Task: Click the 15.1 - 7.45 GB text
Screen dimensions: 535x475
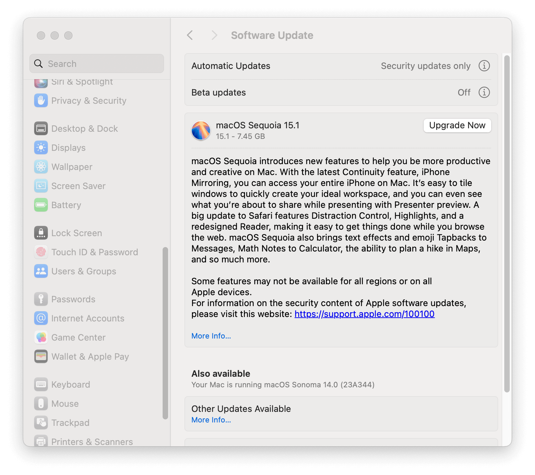Action: pos(241,136)
